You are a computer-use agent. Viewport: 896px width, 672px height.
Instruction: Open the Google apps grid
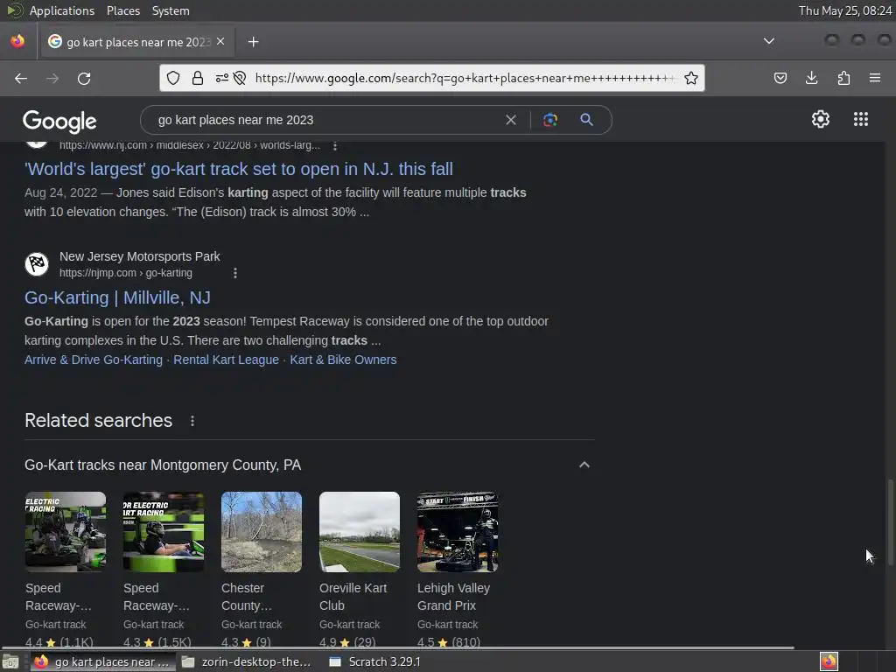[861, 119]
